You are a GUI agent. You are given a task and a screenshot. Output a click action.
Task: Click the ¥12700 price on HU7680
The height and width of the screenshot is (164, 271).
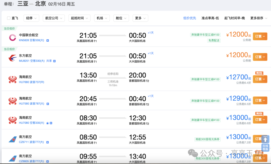click(x=238, y=77)
